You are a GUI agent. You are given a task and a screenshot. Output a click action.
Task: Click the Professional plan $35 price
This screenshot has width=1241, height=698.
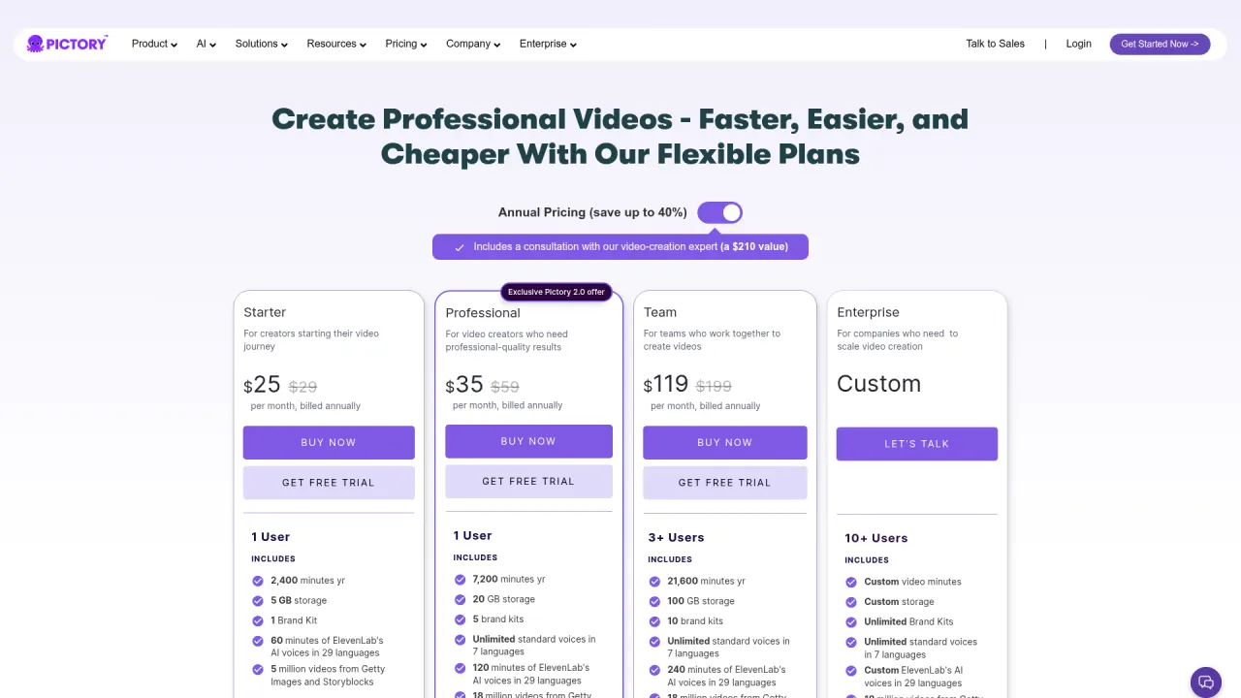tap(464, 385)
